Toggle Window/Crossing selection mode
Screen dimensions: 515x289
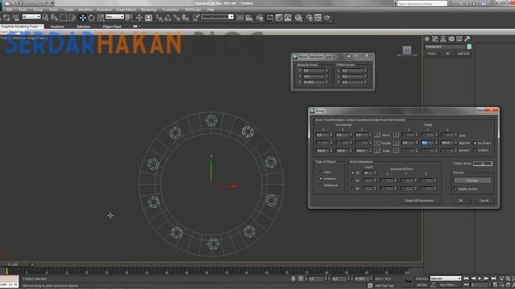click(72, 18)
